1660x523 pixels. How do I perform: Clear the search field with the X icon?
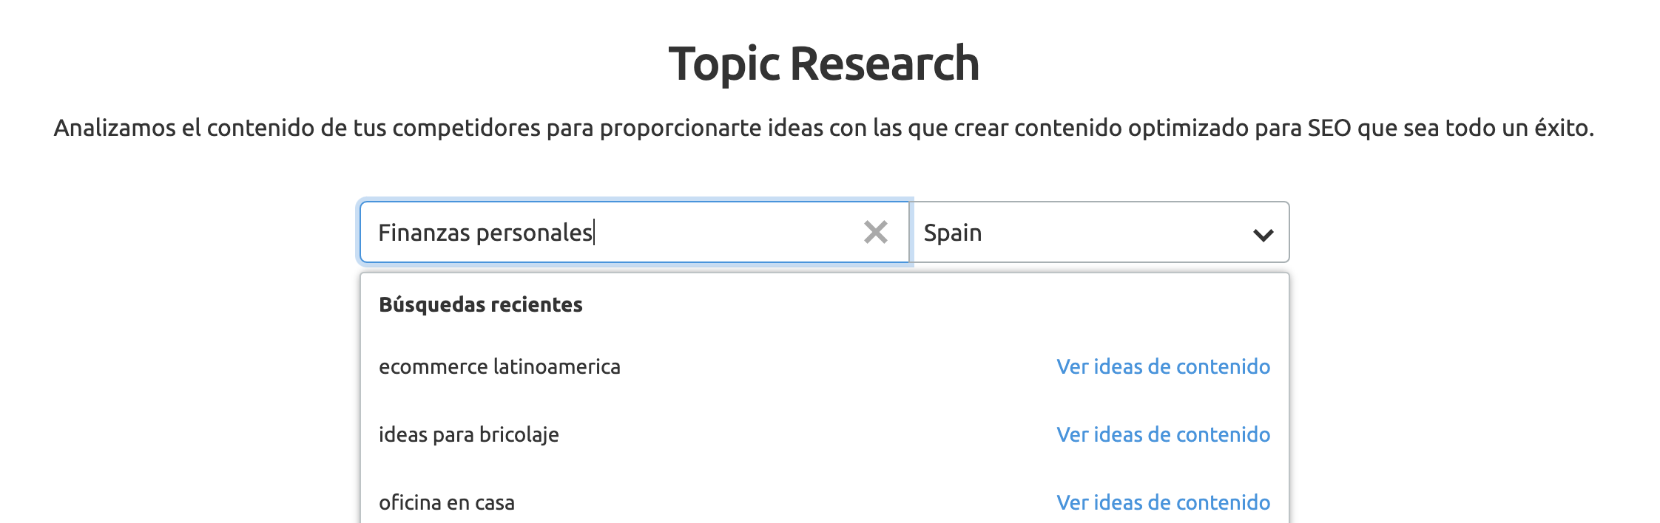click(x=875, y=232)
